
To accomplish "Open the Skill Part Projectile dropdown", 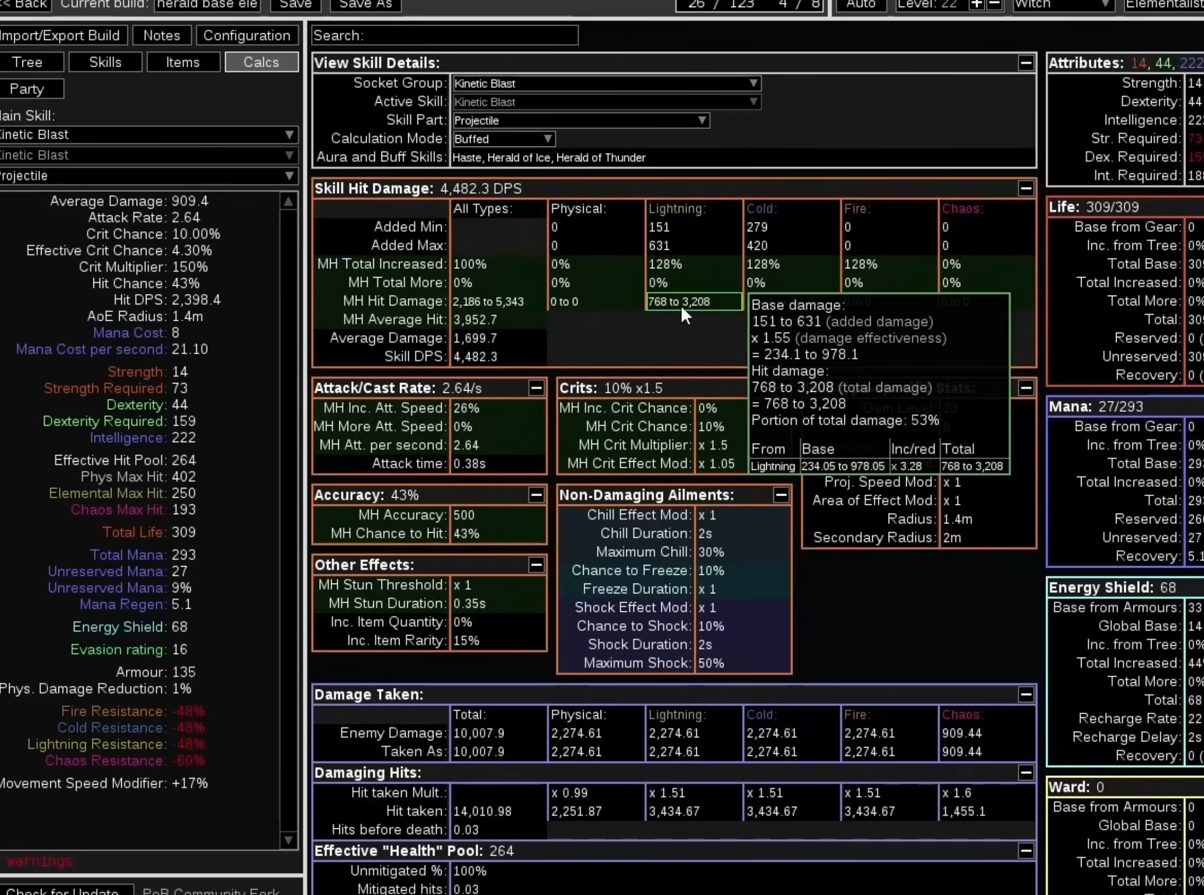I will [580, 121].
